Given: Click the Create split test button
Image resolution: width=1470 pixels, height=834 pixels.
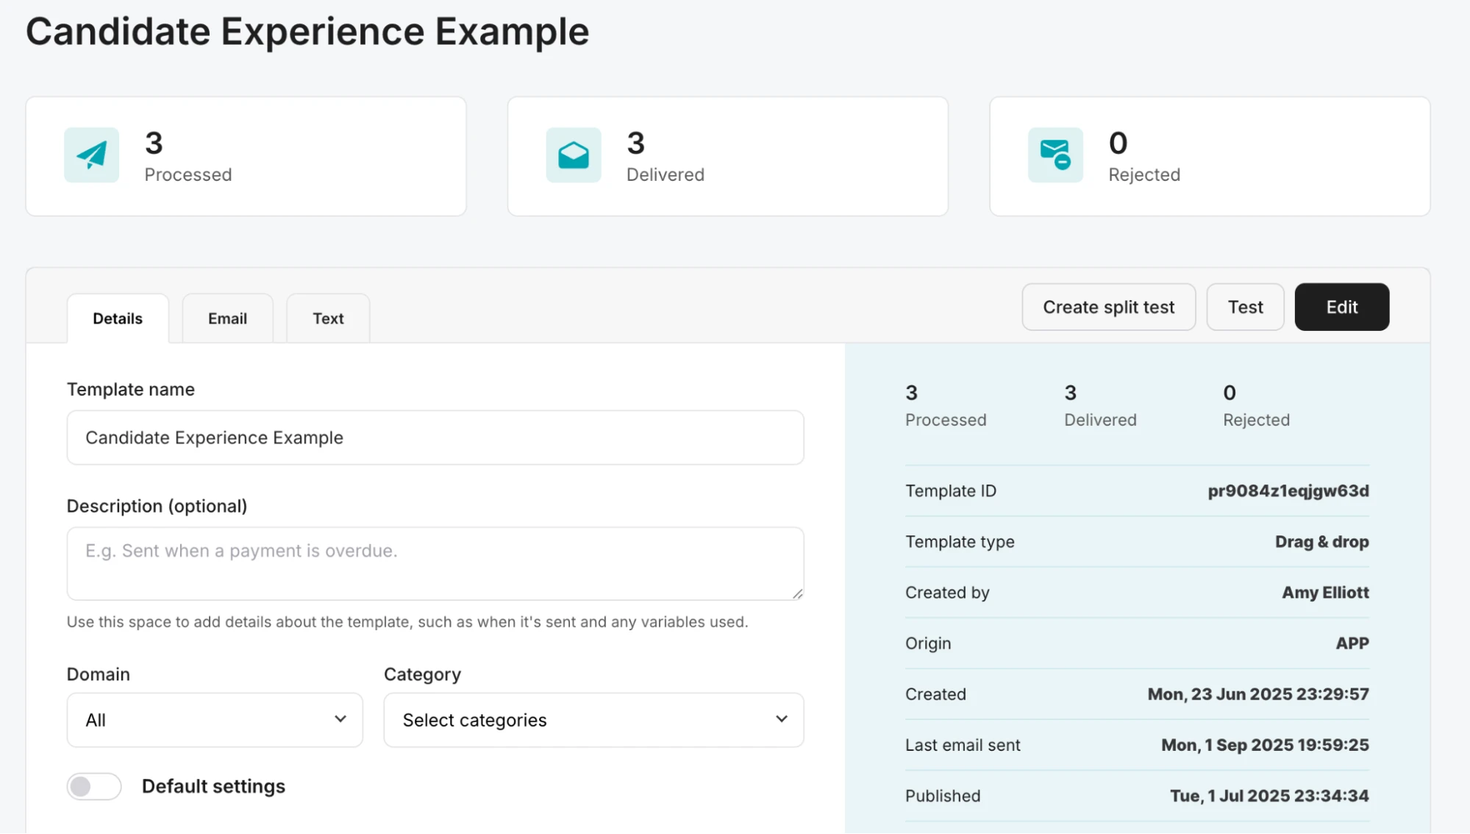Looking at the screenshot, I should (x=1108, y=307).
